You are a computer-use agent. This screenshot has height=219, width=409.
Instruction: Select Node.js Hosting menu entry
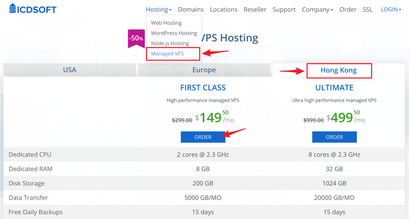click(x=170, y=43)
